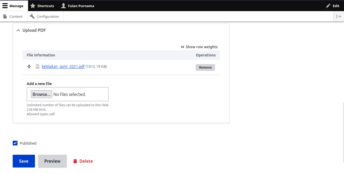Remove the kebijakan_spmi_2021.pdf file

tap(205, 67)
